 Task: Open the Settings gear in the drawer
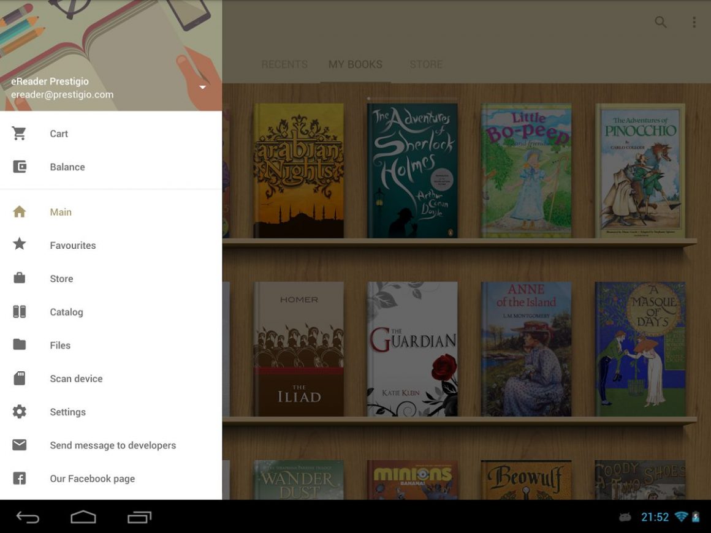pos(19,412)
